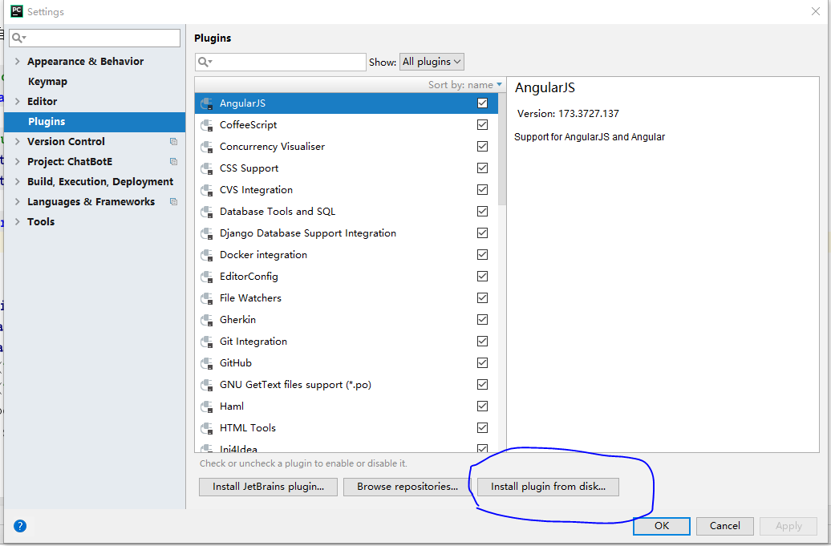Uncheck the CVS Integration plugin
Screen dimensions: 831x546
click(x=482, y=189)
